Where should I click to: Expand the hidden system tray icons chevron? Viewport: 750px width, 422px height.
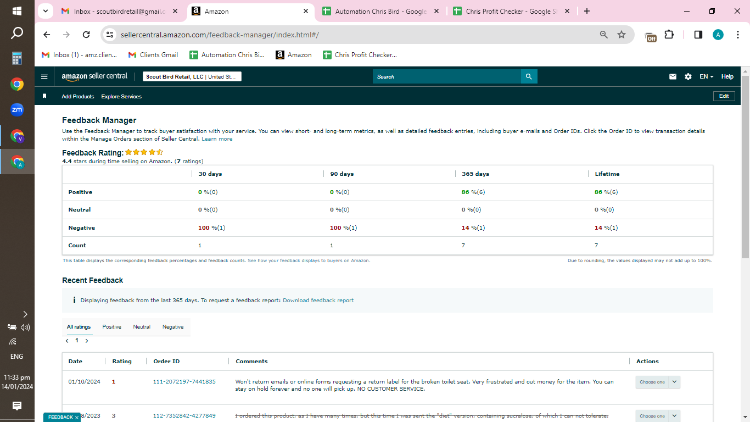tap(25, 314)
